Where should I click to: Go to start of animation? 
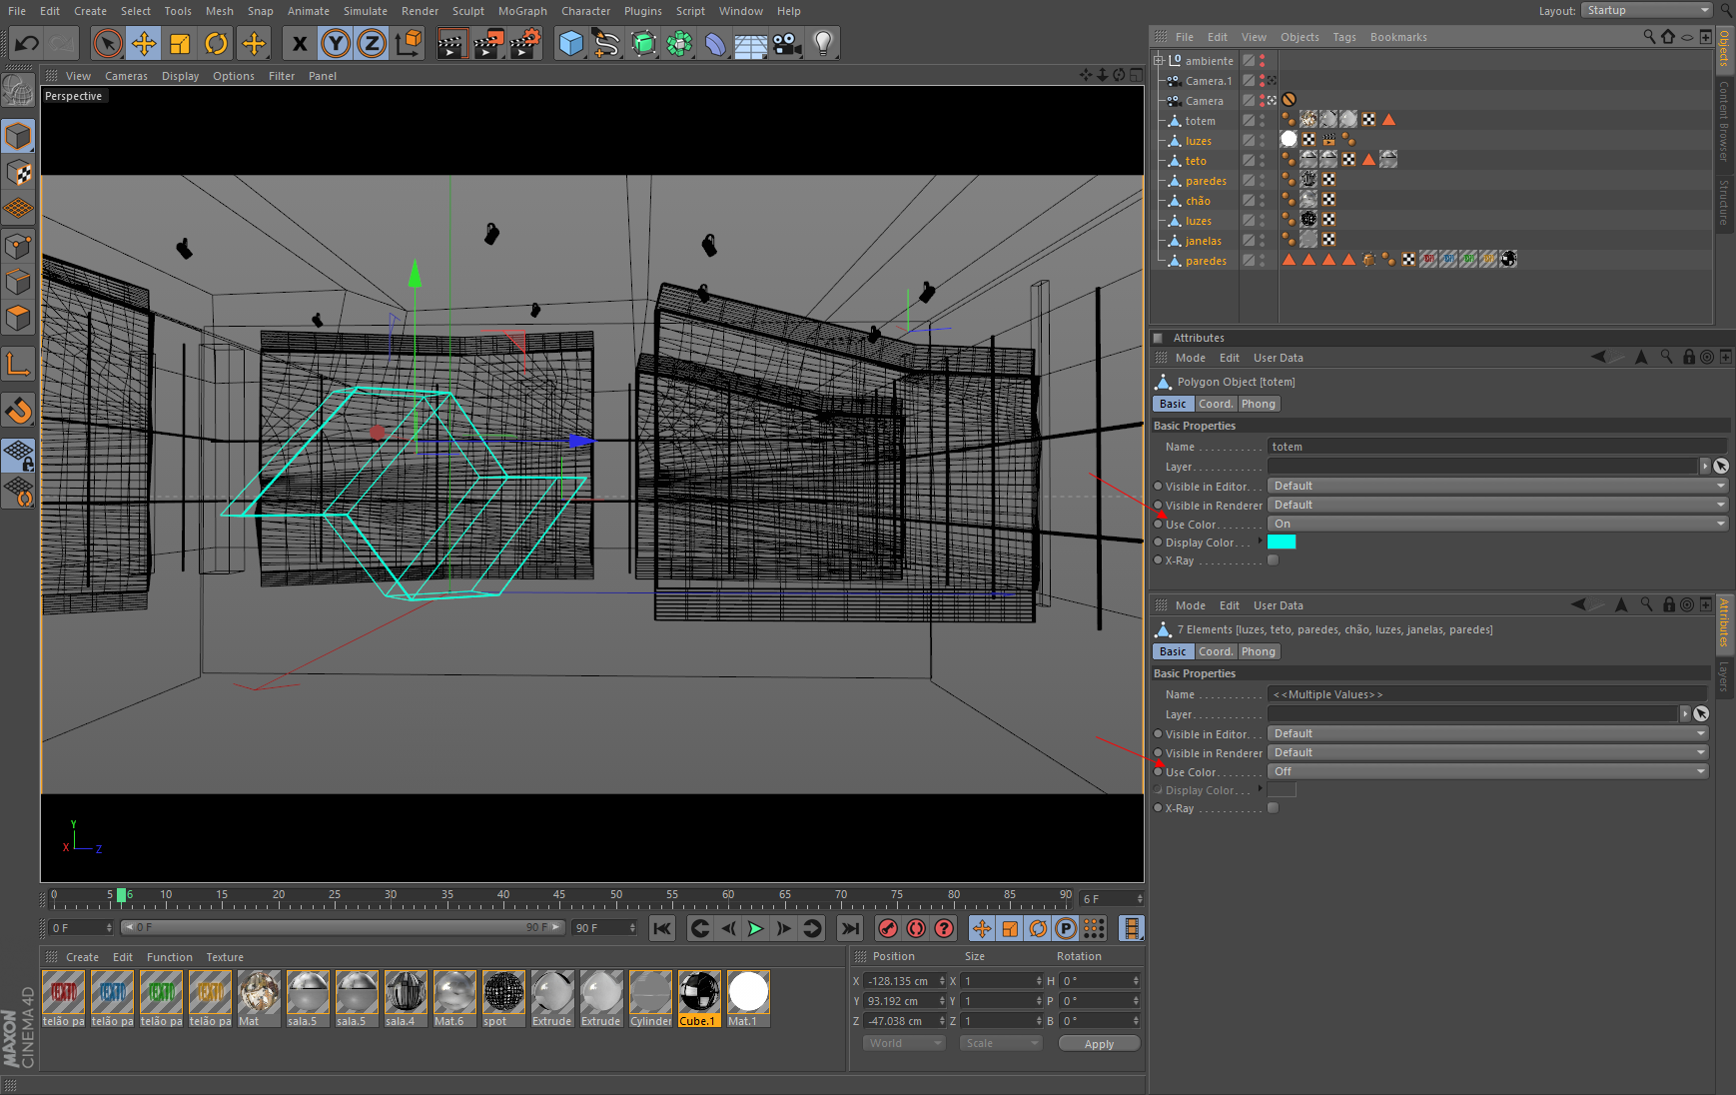click(662, 928)
